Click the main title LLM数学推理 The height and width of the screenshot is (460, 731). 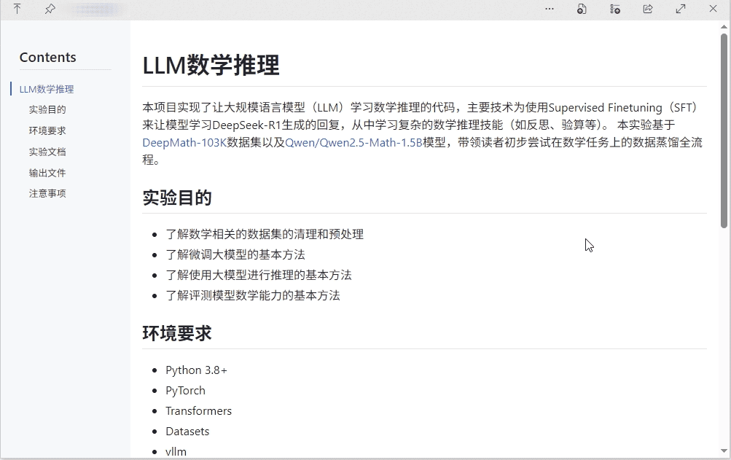click(211, 65)
